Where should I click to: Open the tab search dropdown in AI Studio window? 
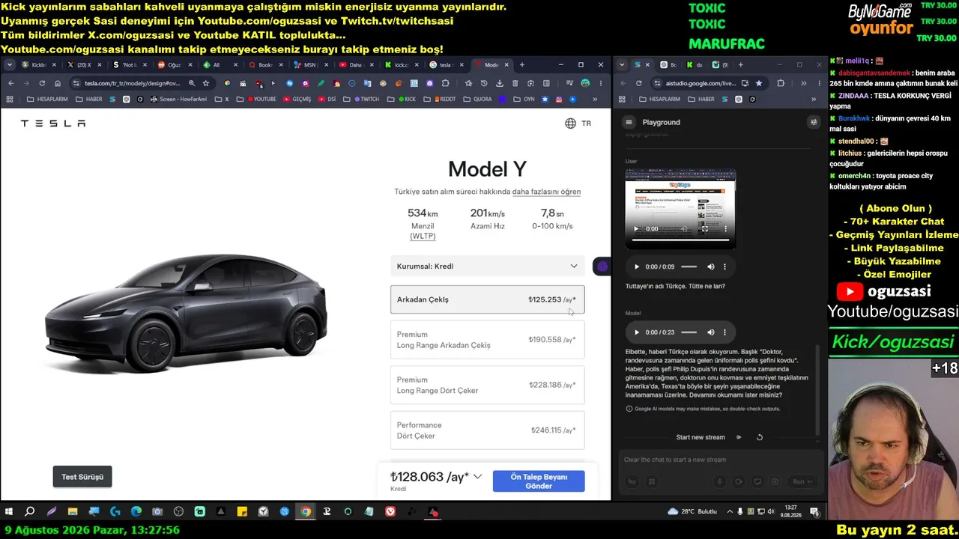[x=622, y=65]
